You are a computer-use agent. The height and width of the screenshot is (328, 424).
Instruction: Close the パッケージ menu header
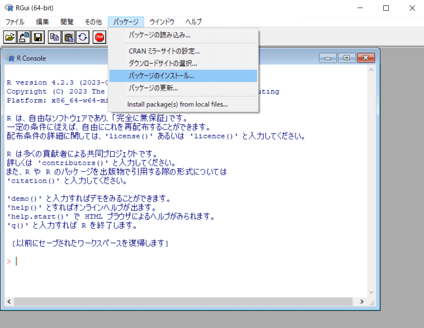click(126, 22)
